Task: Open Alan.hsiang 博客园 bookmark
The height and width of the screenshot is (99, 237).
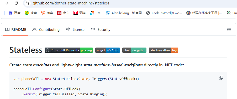Action: pyautogui.click(x=124, y=13)
